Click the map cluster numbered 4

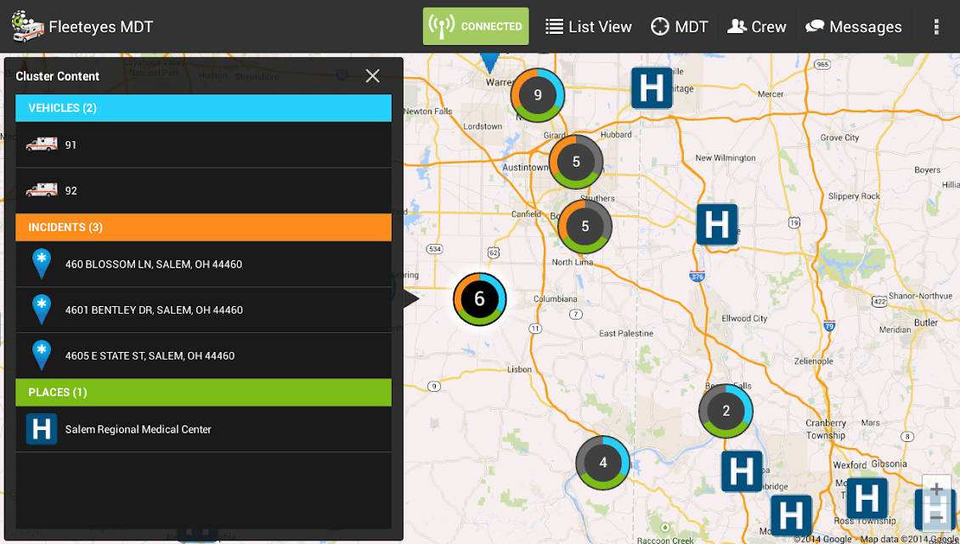(603, 462)
